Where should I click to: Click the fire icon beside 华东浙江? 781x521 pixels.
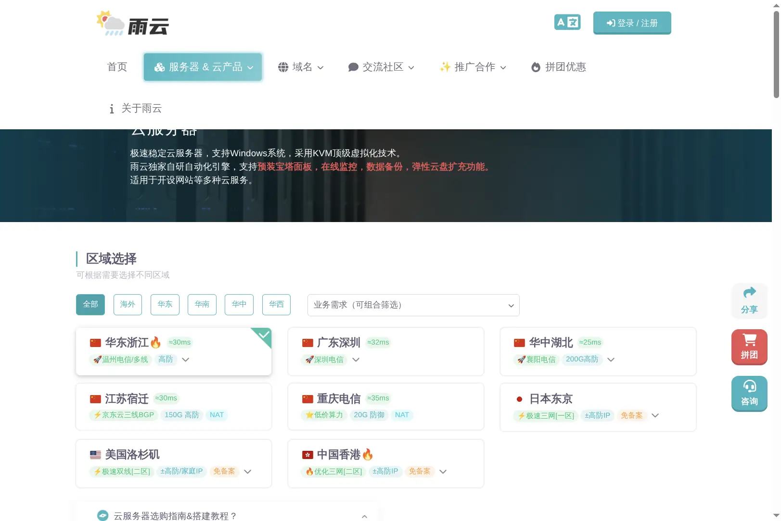click(x=155, y=343)
